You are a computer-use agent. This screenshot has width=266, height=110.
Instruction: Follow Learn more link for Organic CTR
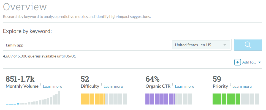[x=184, y=86]
